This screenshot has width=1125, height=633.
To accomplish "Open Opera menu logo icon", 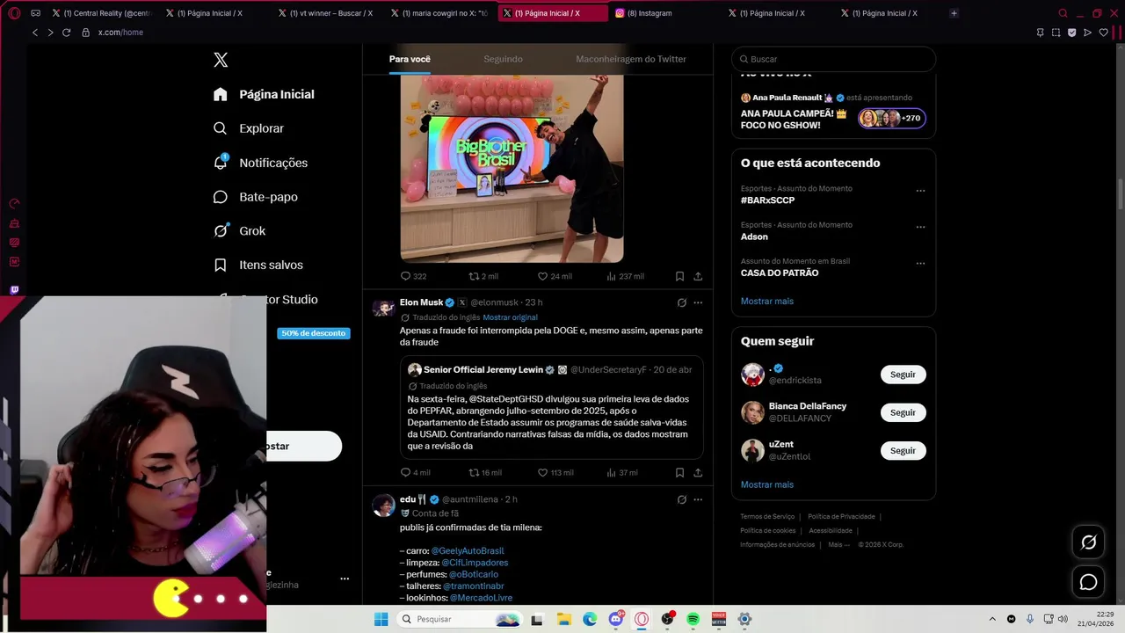I will click(14, 13).
